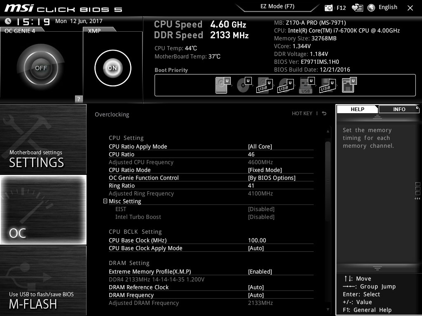
Task: Open the M-FLASH section tile
Action: coord(43,281)
